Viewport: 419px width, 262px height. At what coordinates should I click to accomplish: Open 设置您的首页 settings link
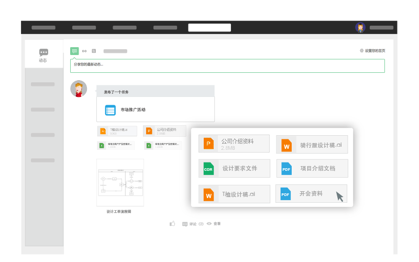click(372, 50)
